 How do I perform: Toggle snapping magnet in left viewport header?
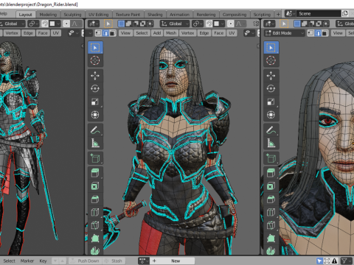pyautogui.click(x=45, y=24)
